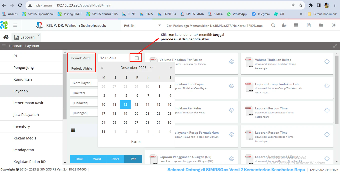The image size is (340, 174).
Task: Click the add patient icon
Action: pos(284,25)
